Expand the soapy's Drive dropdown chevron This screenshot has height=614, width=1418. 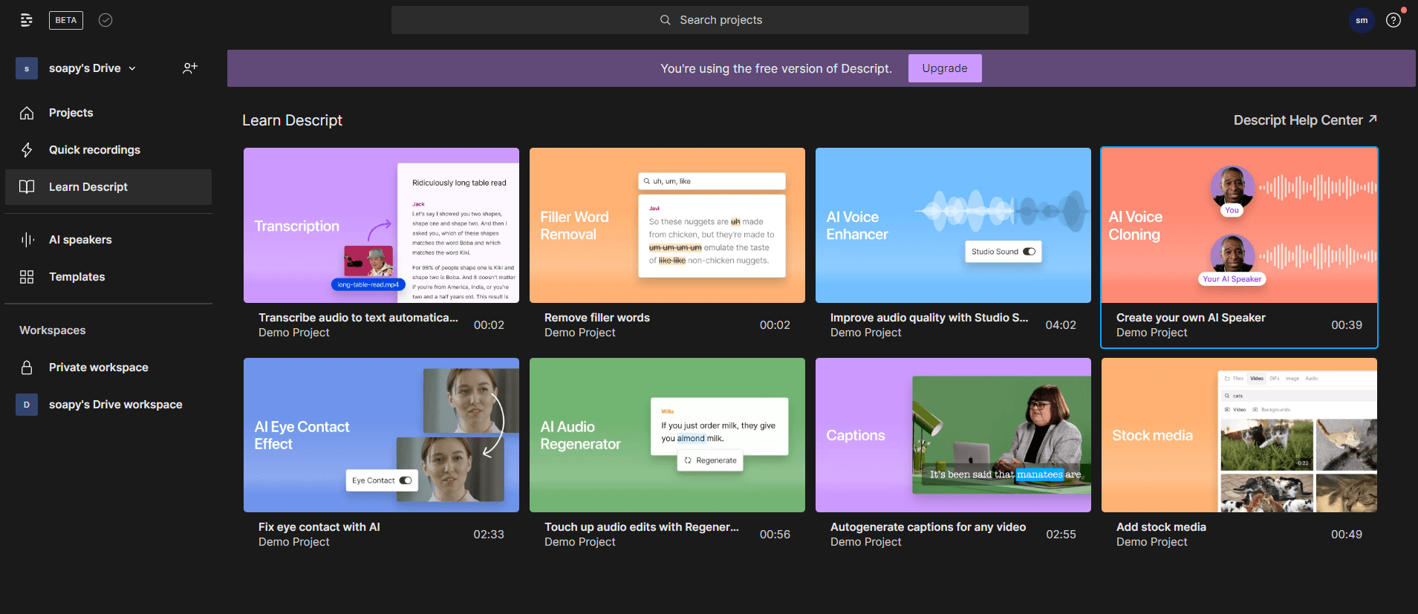[x=132, y=68]
